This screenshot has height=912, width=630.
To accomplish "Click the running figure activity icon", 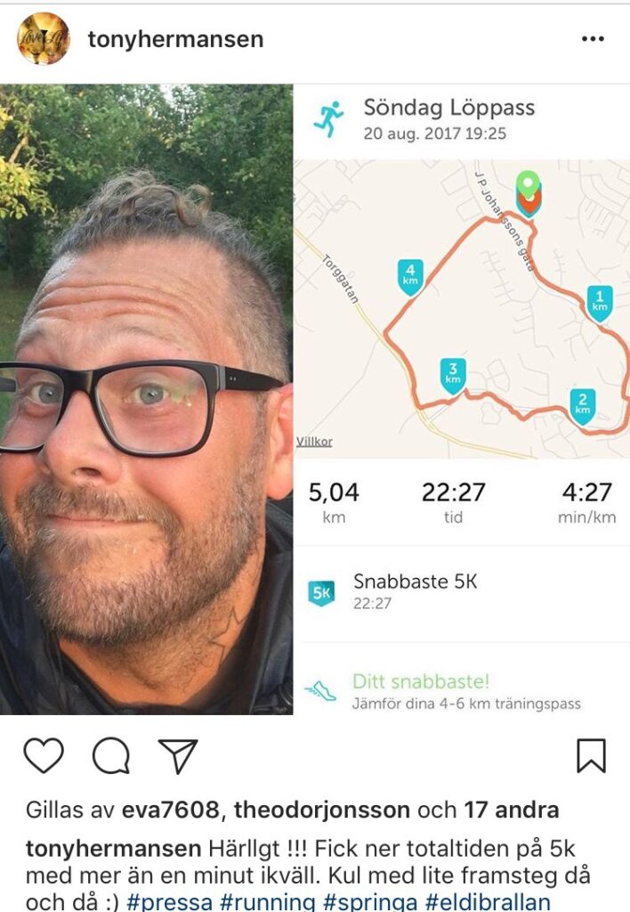I will tap(328, 119).
